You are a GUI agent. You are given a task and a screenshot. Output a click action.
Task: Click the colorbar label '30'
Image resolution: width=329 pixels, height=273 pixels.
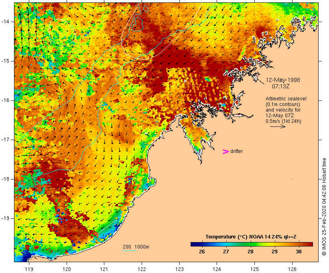(x=299, y=251)
